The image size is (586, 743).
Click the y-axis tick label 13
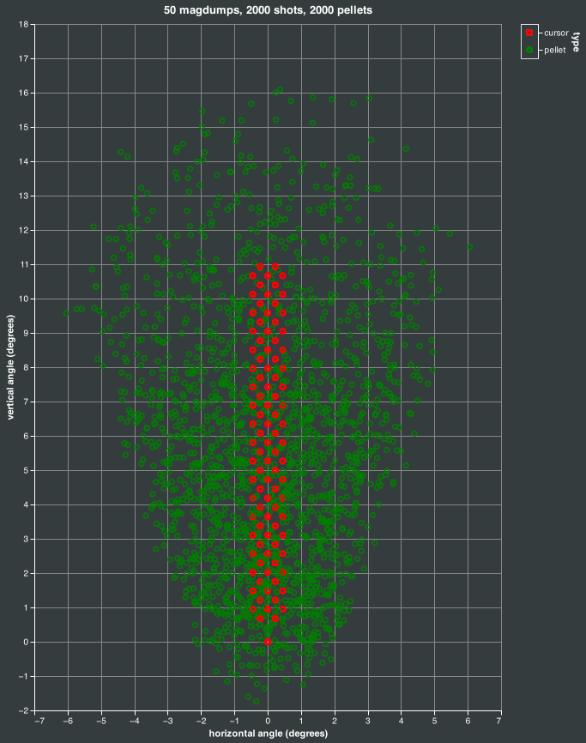(x=24, y=196)
